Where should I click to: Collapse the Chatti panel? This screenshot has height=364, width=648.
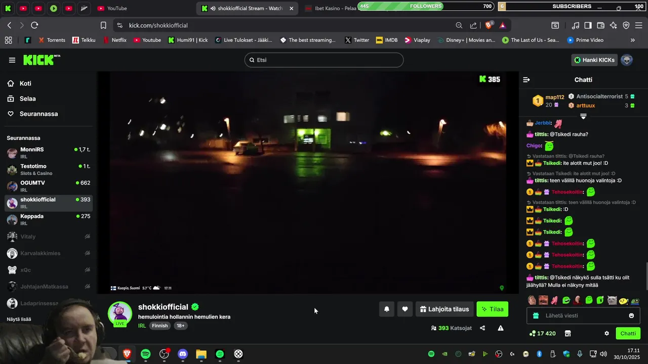coord(526,80)
